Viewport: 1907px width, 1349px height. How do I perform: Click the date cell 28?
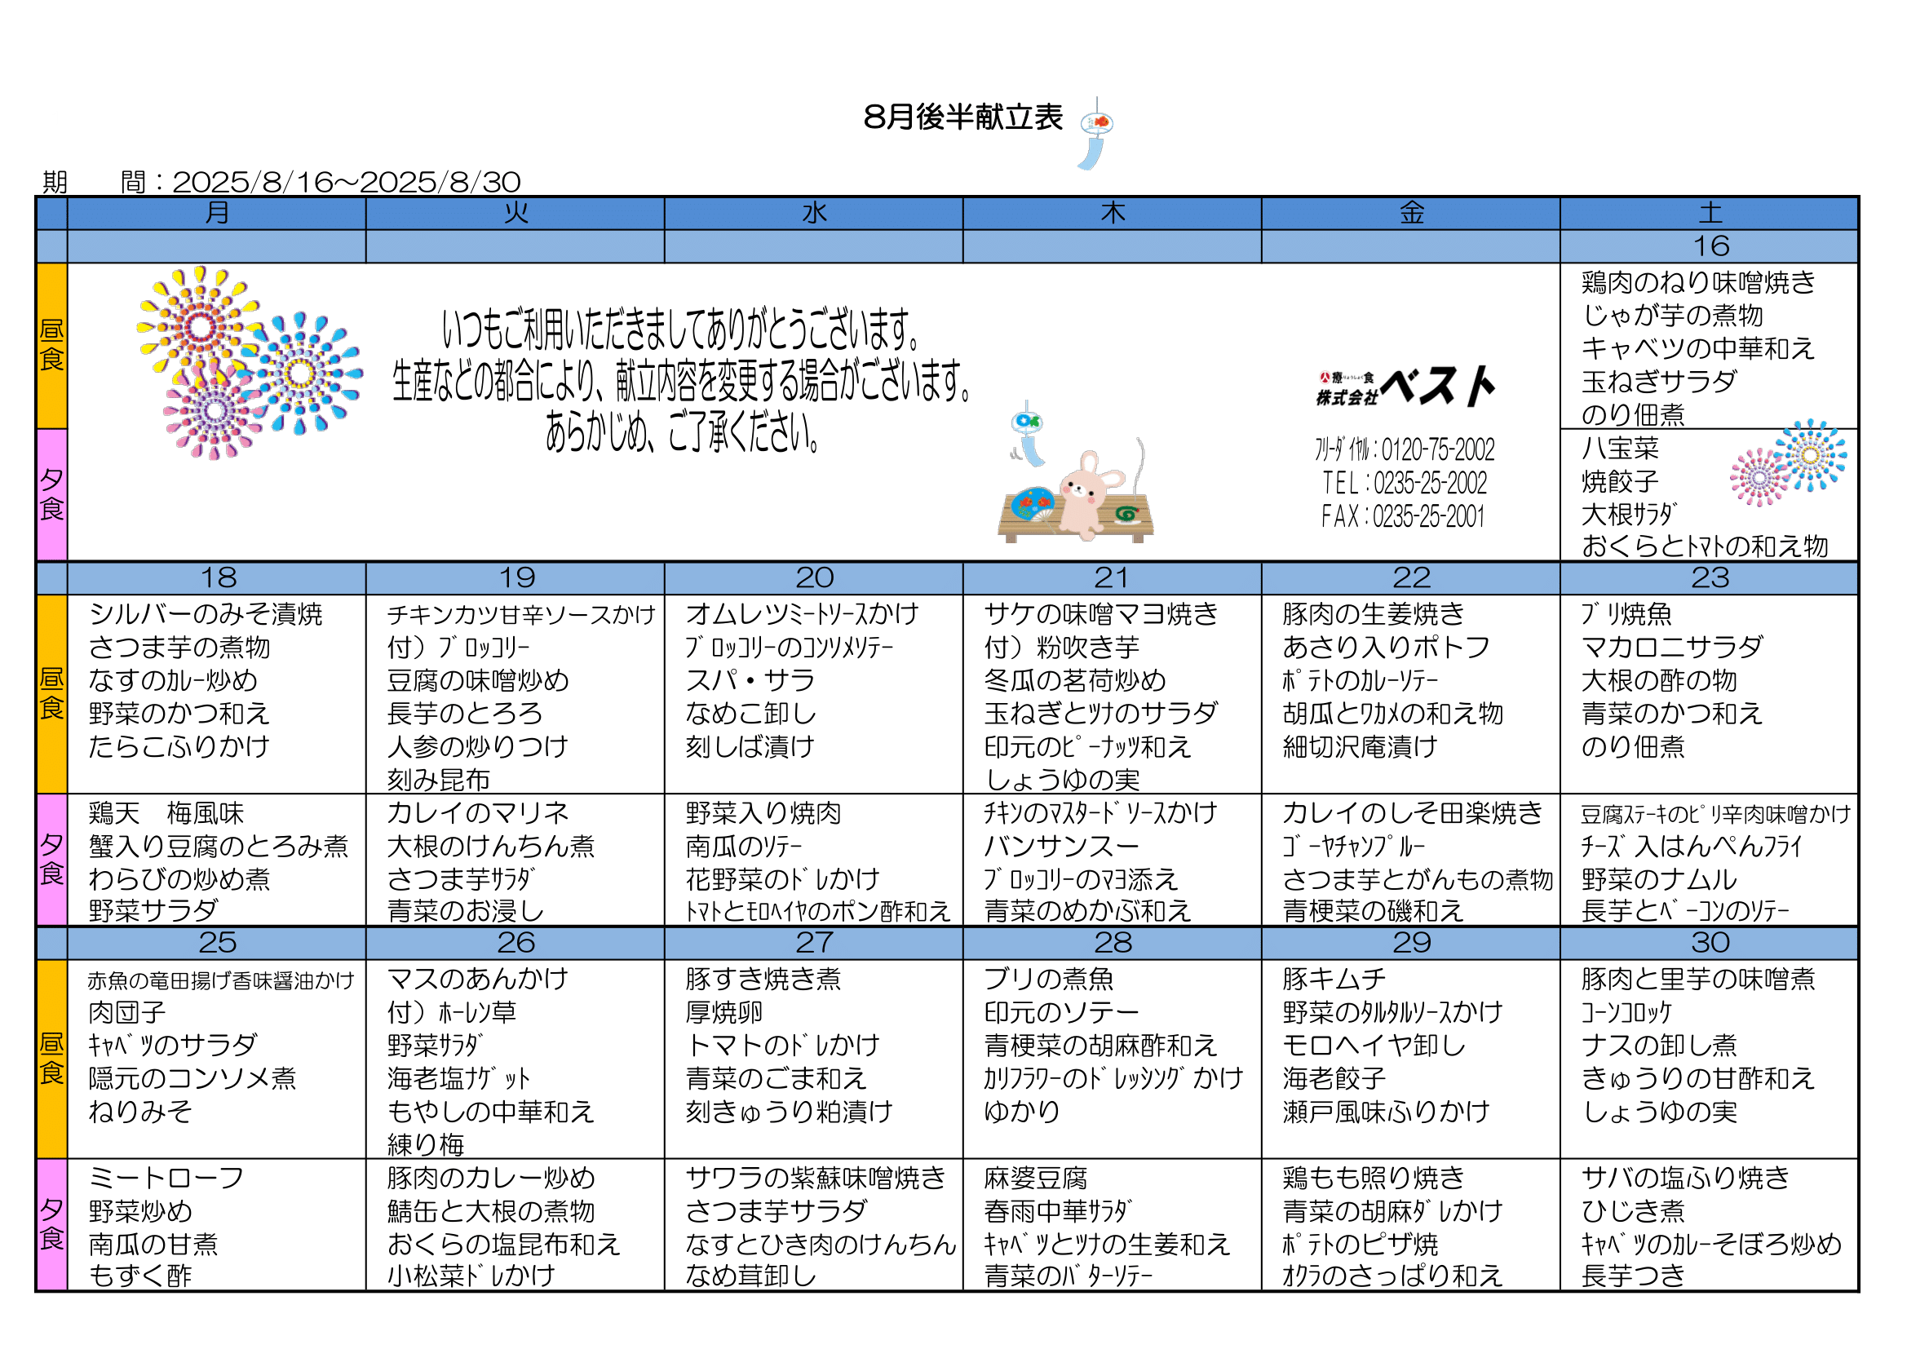coord(1112,944)
